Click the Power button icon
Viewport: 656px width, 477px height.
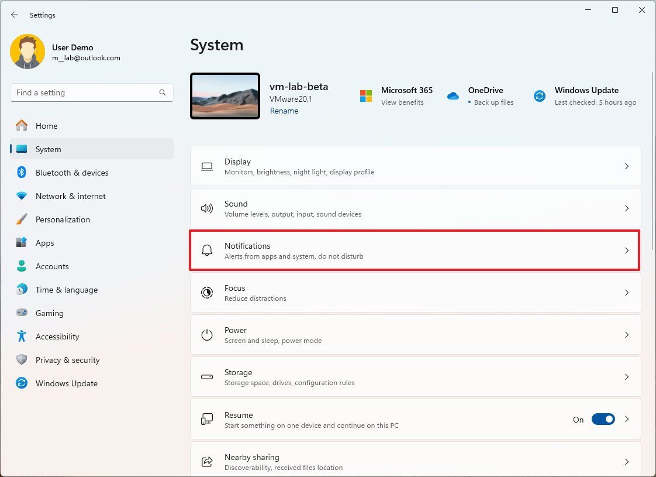point(207,335)
